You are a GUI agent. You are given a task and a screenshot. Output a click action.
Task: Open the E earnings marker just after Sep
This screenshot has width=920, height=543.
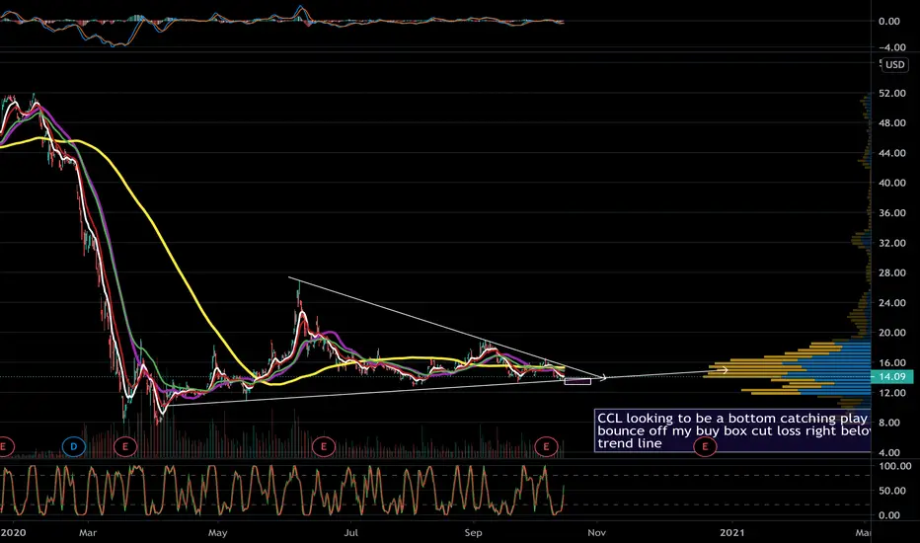click(x=546, y=446)
